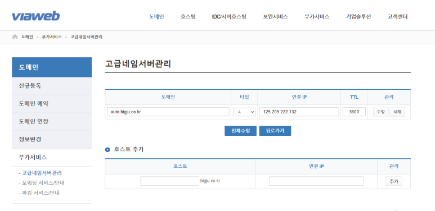
Task: Open the 기업솔루션 menu
Action: point(358,17)
